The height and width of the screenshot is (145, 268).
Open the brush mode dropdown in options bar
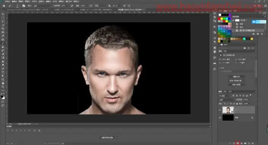(42, 6)
